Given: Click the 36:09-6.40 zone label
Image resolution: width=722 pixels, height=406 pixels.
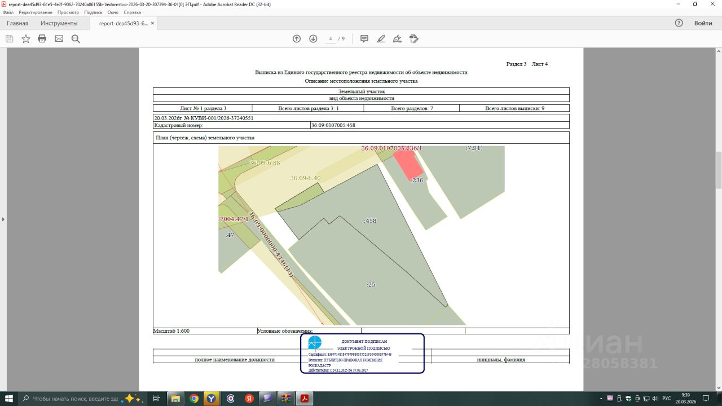Looking at the screenshot, I should pyautogui.click(x=305, y=178).
